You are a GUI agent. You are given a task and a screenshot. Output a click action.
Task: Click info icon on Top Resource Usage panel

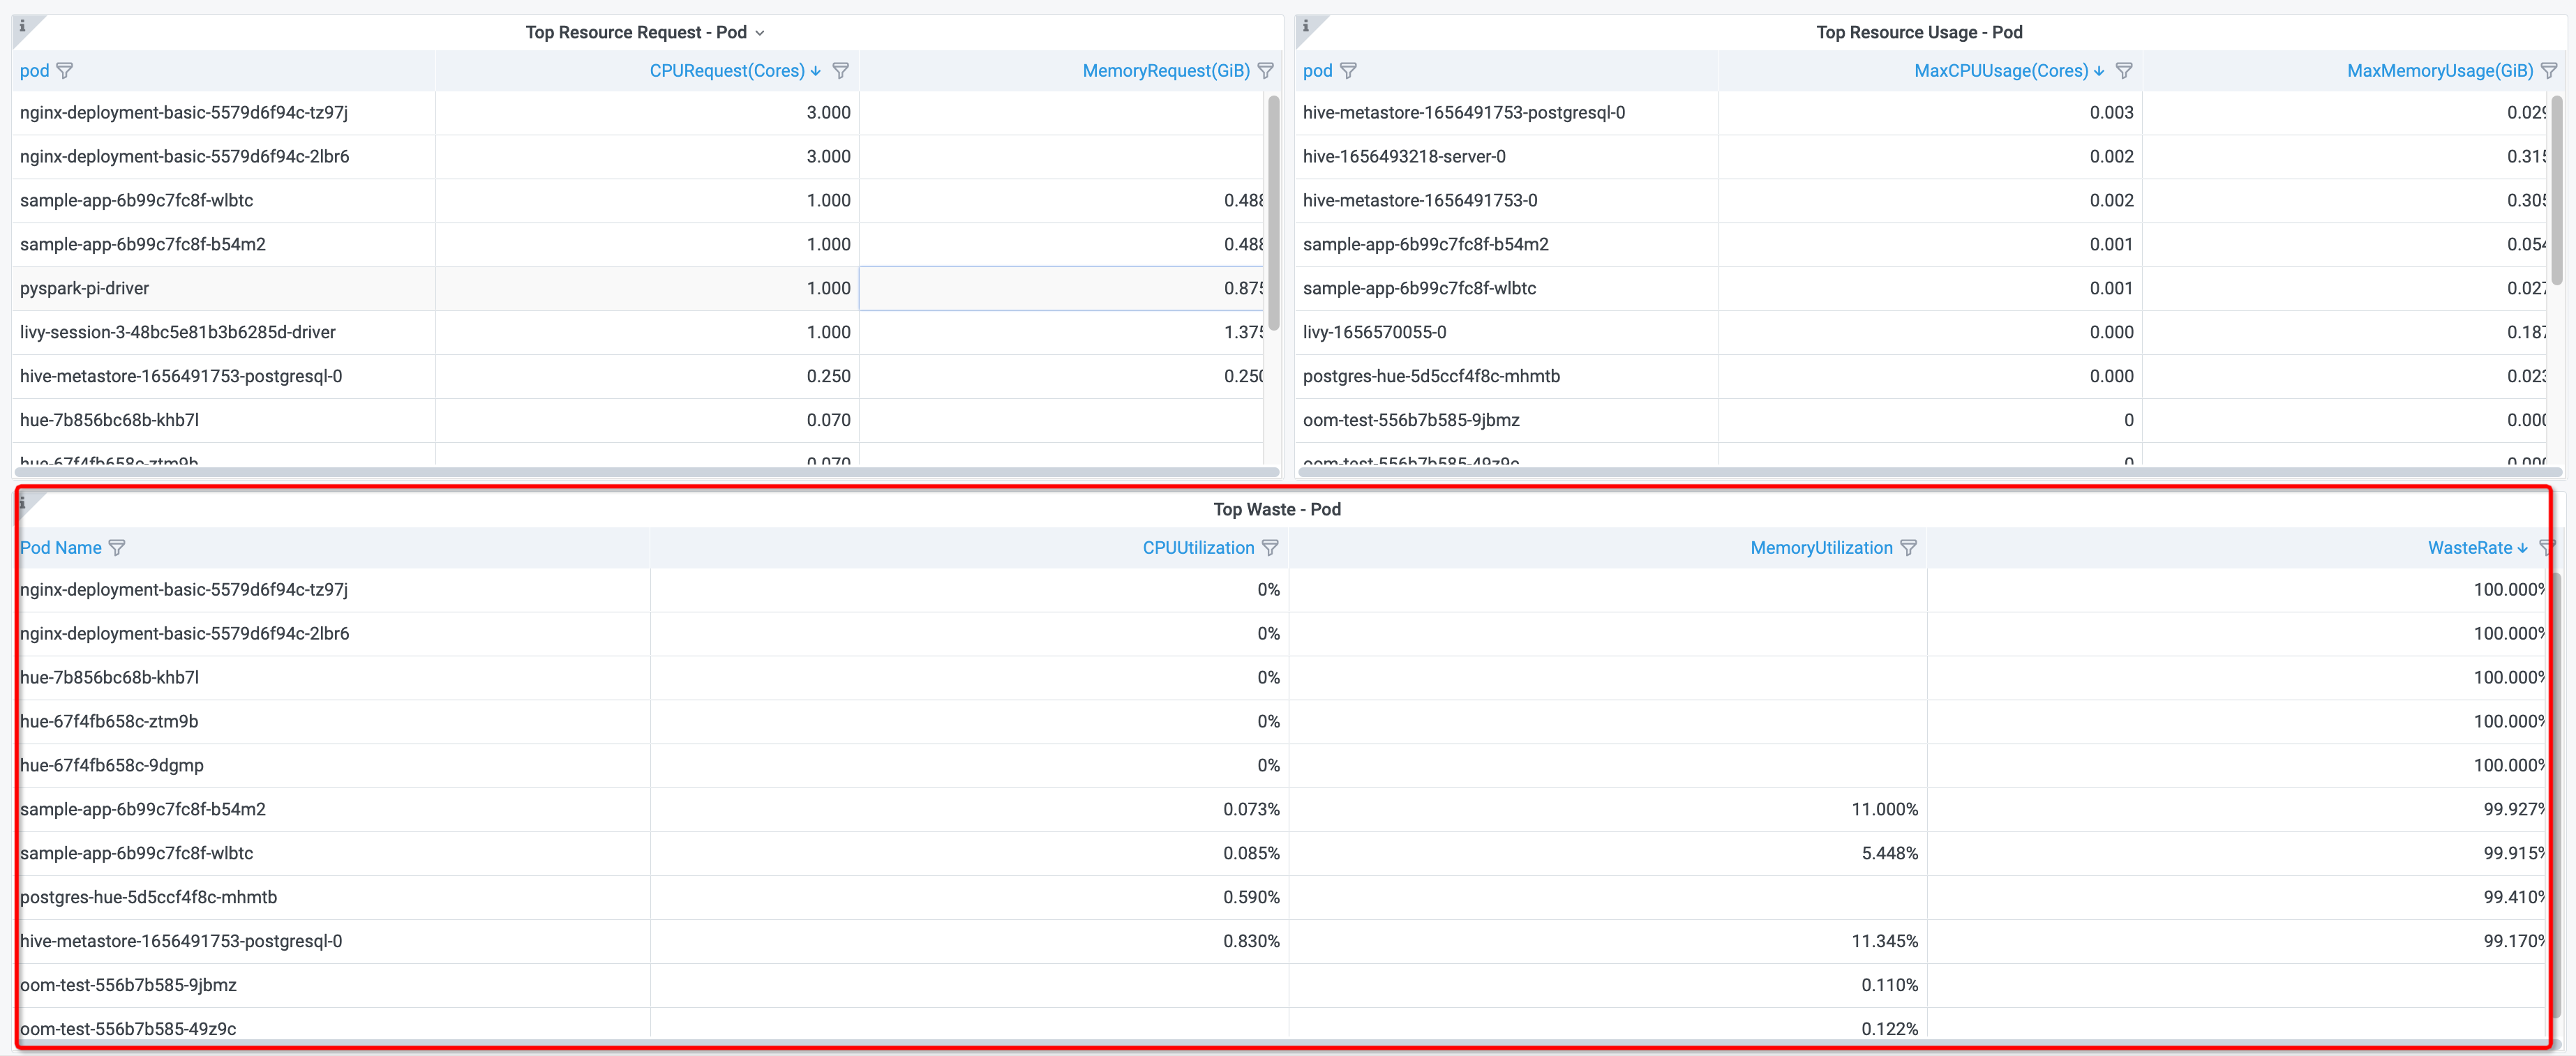point(1305,26)
